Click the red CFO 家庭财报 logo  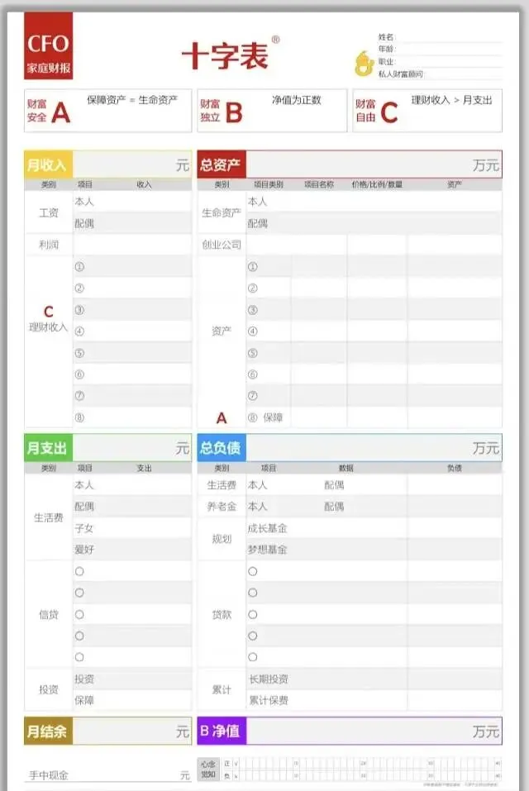[49, 46]
